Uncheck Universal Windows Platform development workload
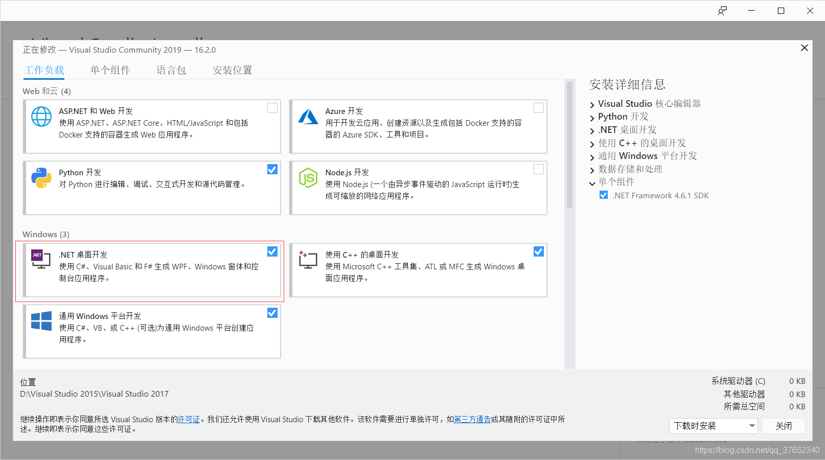Screen dimensions: 825x460 click(272, 313)
